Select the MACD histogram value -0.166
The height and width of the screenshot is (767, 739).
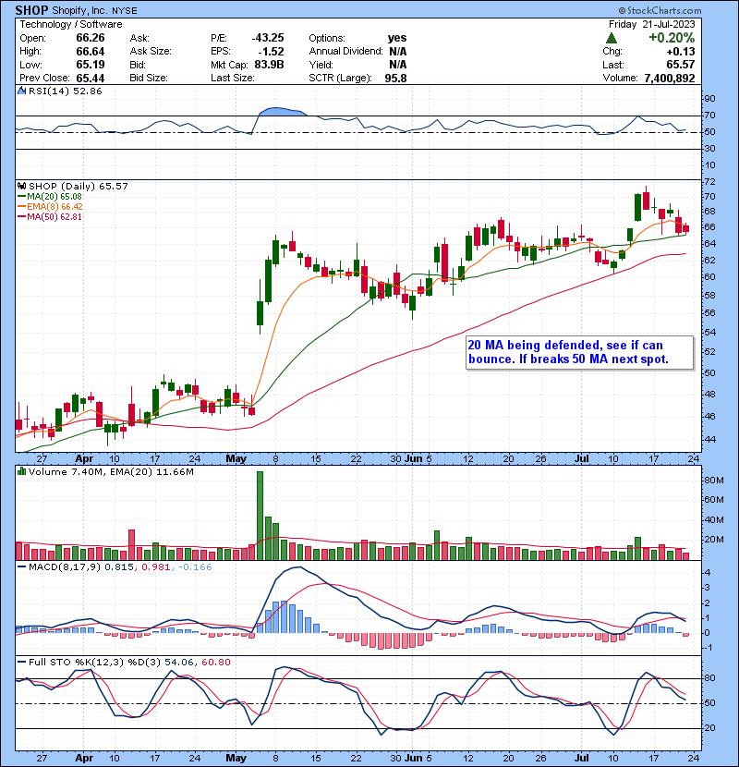[195, 567]
